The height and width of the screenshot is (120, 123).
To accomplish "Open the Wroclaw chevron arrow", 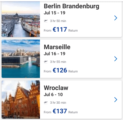I will pyautogui.click(x=116, y=100).
